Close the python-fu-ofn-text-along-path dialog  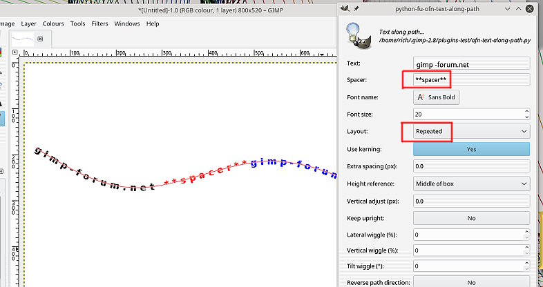(x=529, y=9)
